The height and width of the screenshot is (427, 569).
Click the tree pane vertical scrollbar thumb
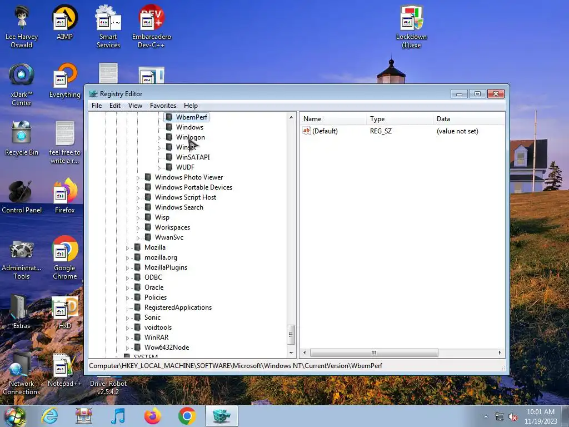pyautogui.click(x=291, y=335)
